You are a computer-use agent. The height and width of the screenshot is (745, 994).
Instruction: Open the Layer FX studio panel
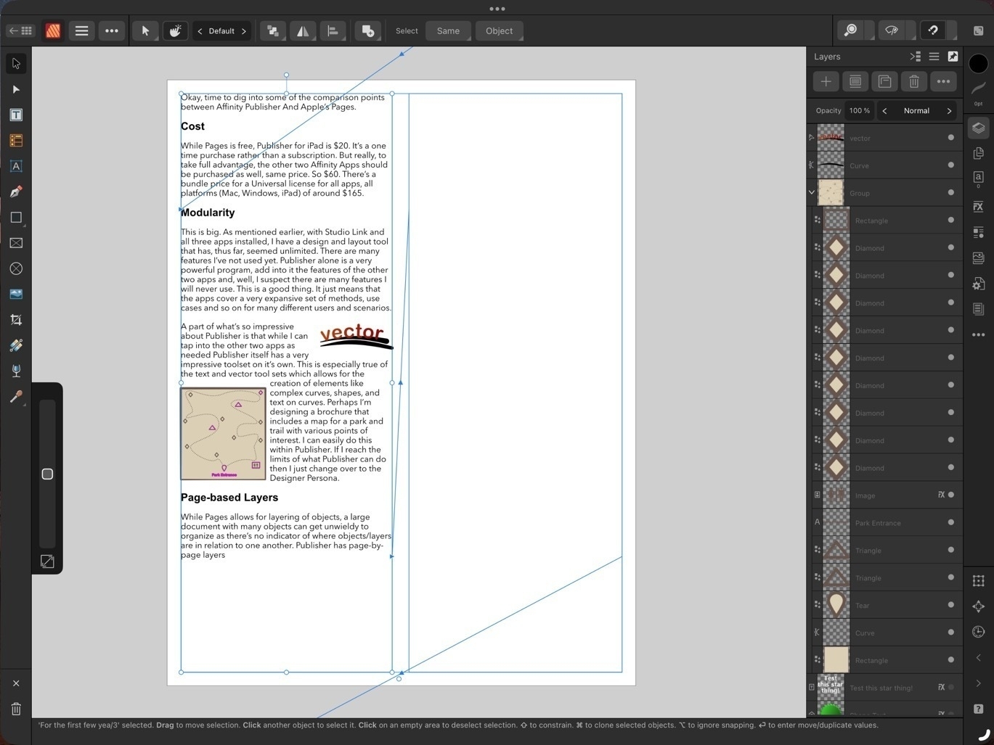tap(978, 207)
